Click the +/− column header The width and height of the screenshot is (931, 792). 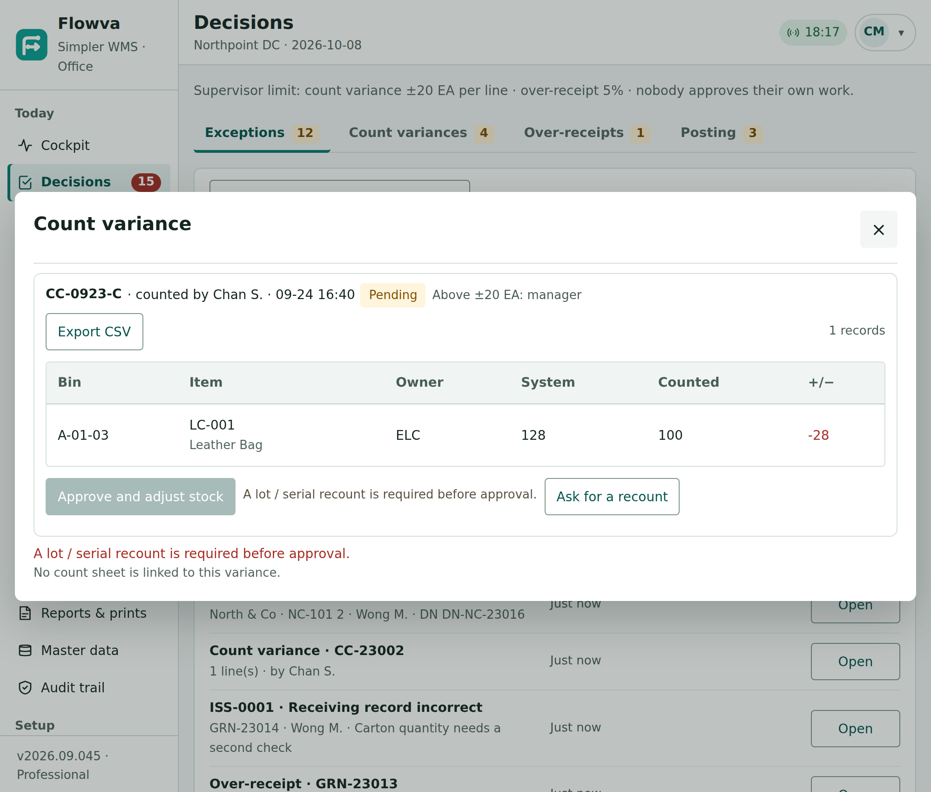821,382
